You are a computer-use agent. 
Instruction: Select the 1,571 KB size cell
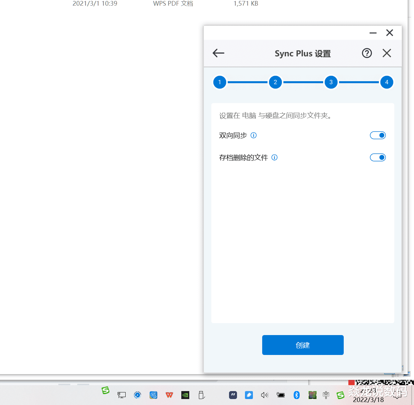246,3
